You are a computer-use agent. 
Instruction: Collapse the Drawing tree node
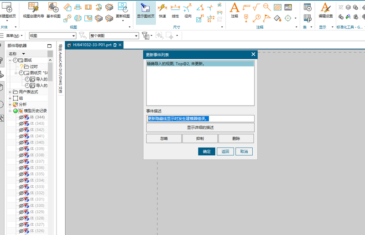10,60
